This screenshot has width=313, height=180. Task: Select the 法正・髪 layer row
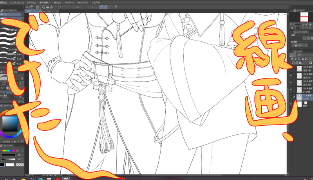click(x=304, y=76)
